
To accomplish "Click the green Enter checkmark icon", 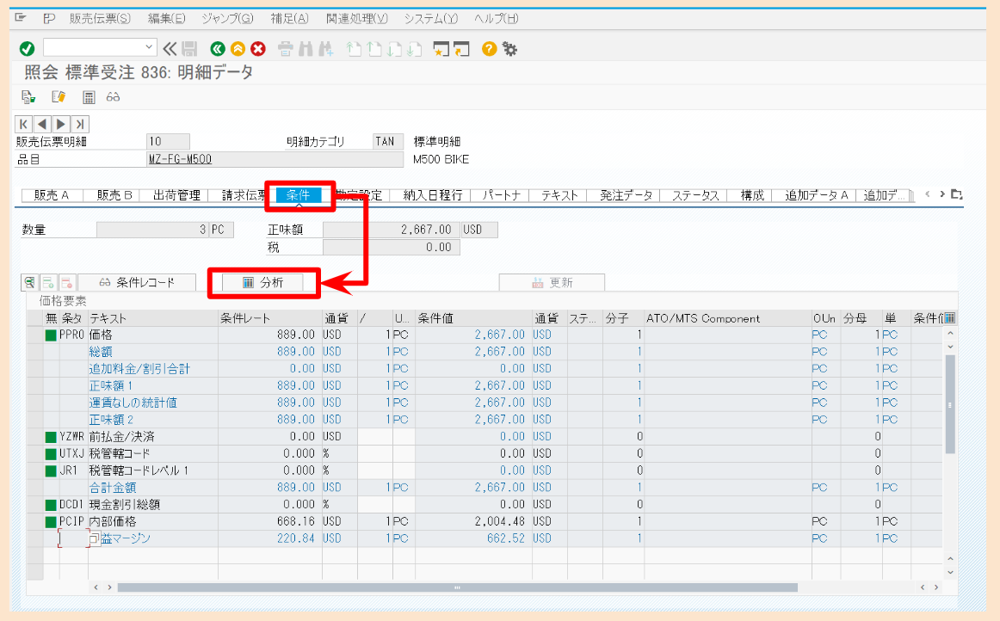I will (26, 49).
